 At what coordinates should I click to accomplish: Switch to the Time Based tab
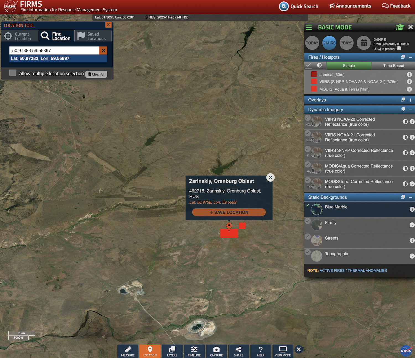click(393, 66)
